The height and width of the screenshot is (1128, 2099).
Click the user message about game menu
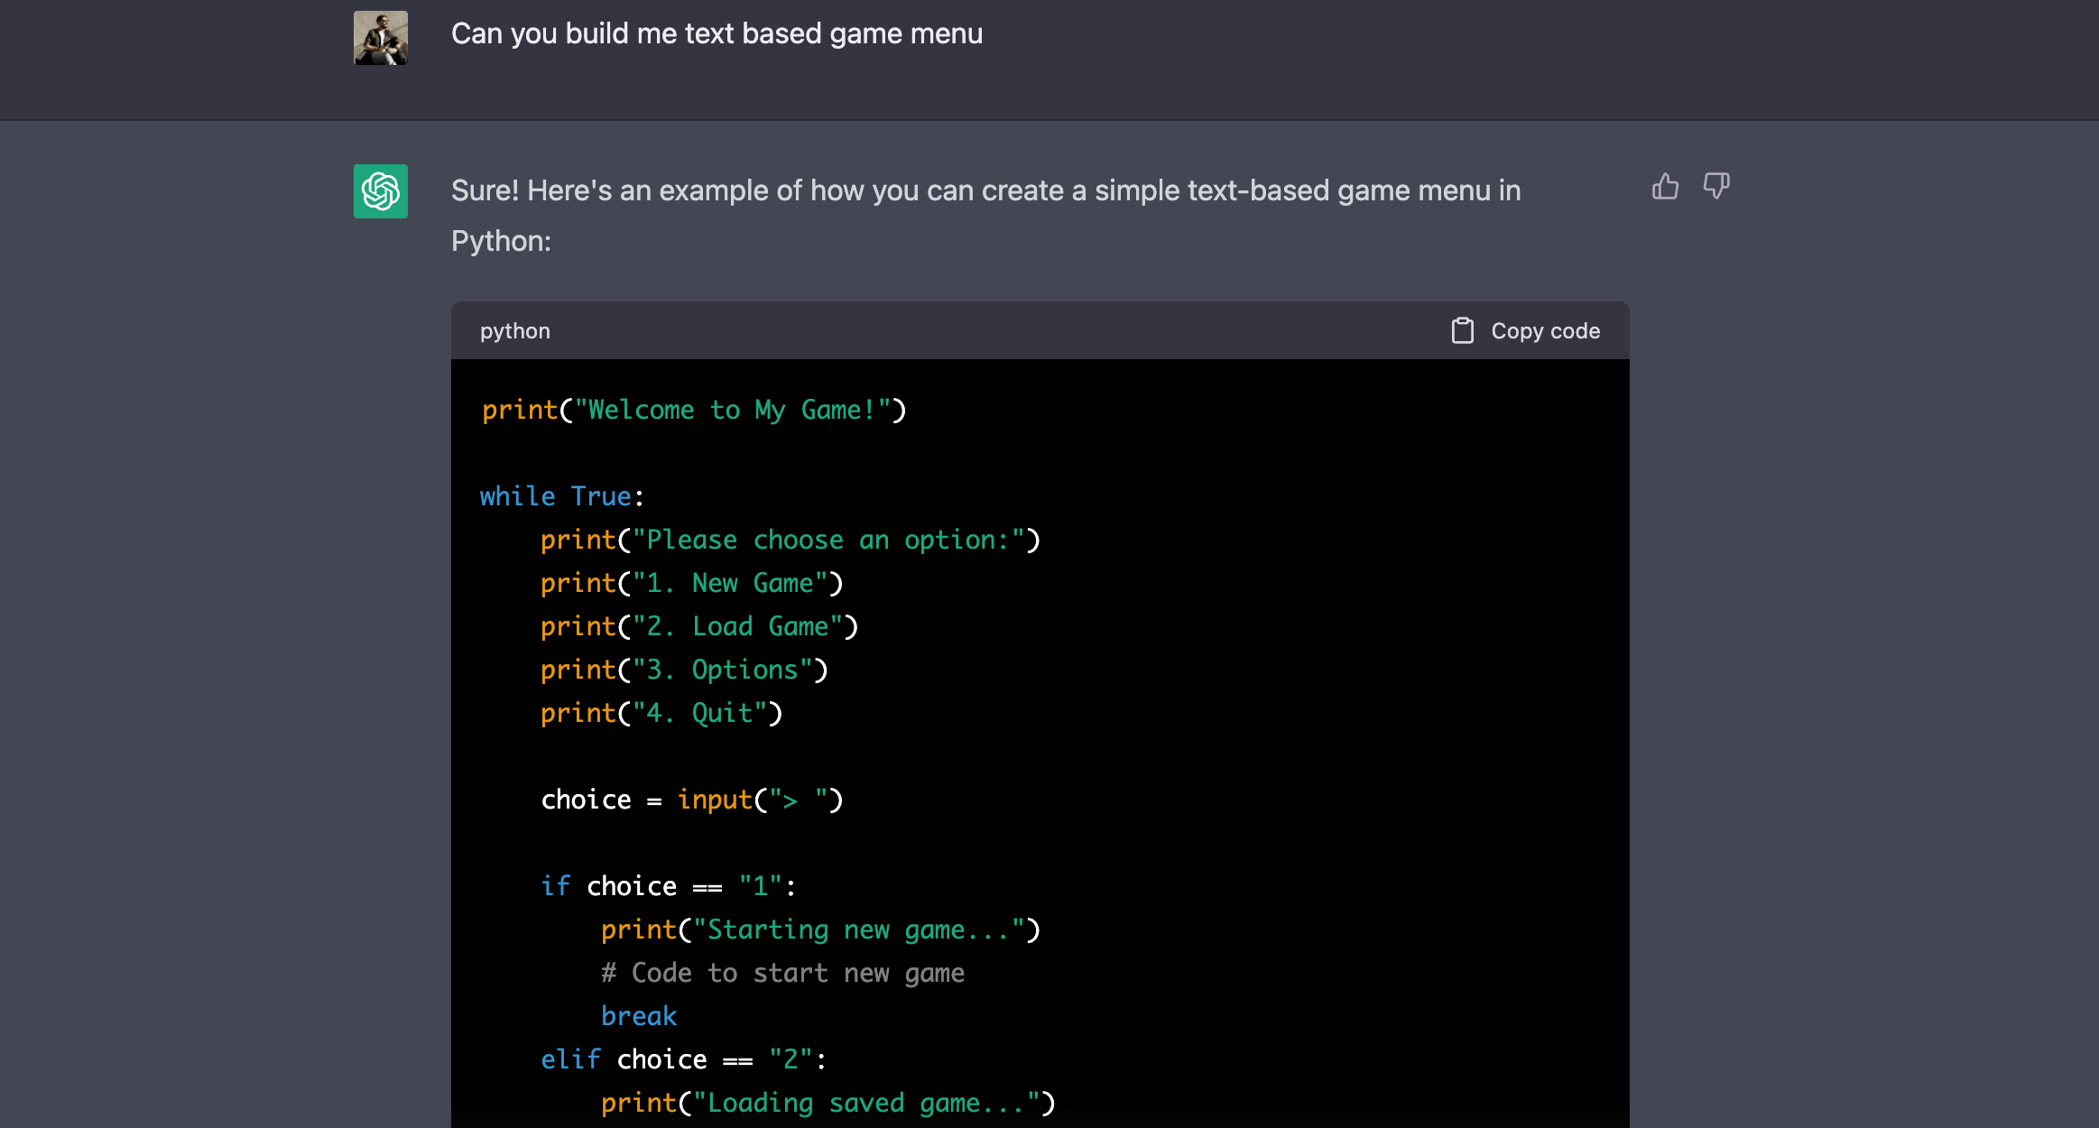(x=717, y=34)
